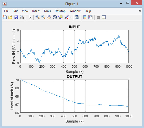
Task: Activate the Zoom In magnifier tool
Action: tap(37, 17)
